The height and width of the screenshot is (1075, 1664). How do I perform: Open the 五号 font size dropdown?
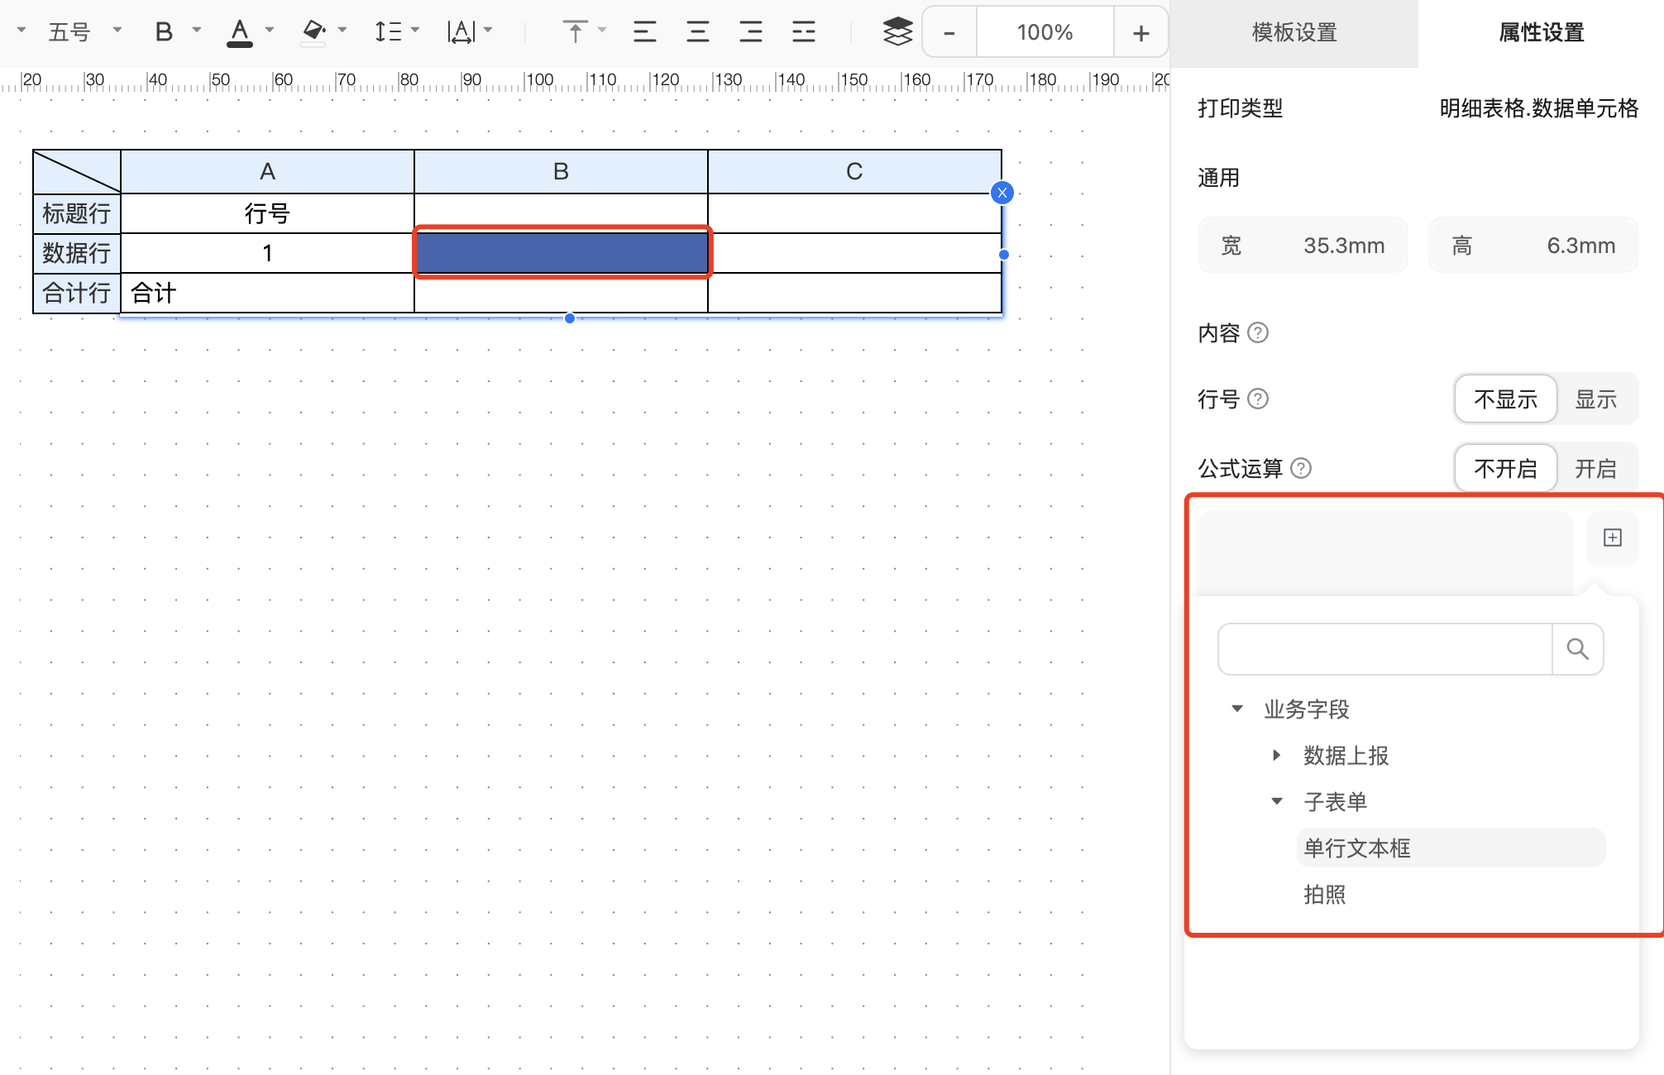pos(85,31)
